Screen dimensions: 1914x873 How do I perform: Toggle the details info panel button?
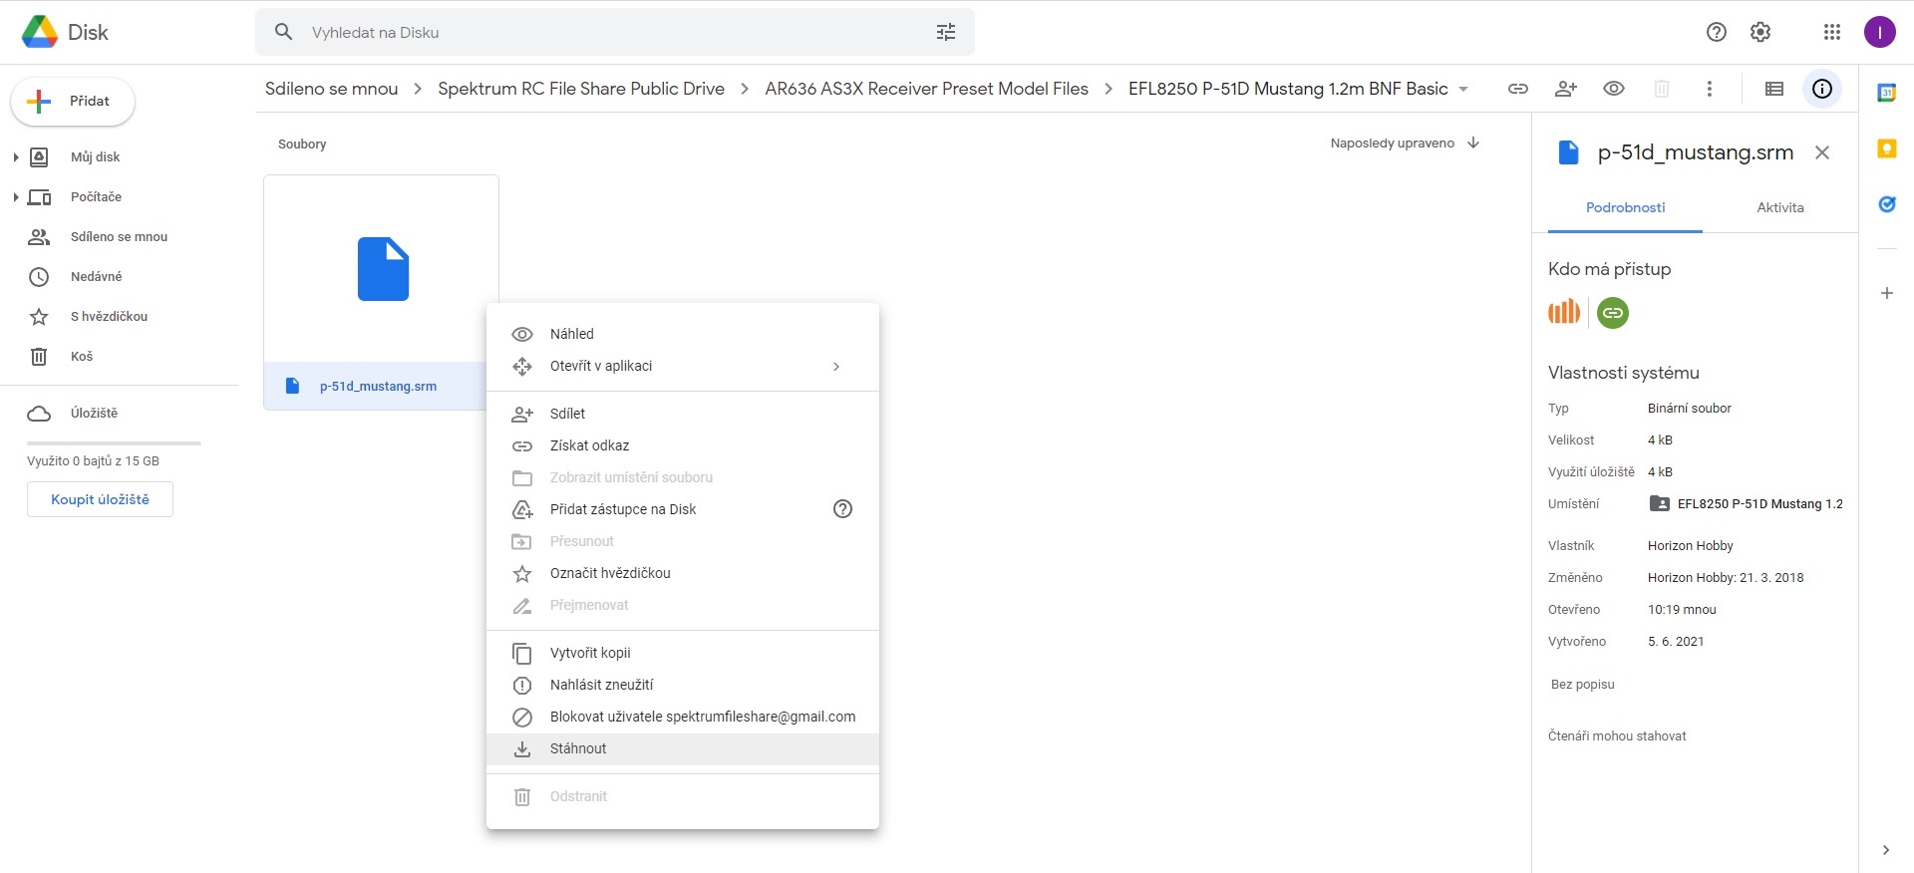pos(1821,89)
